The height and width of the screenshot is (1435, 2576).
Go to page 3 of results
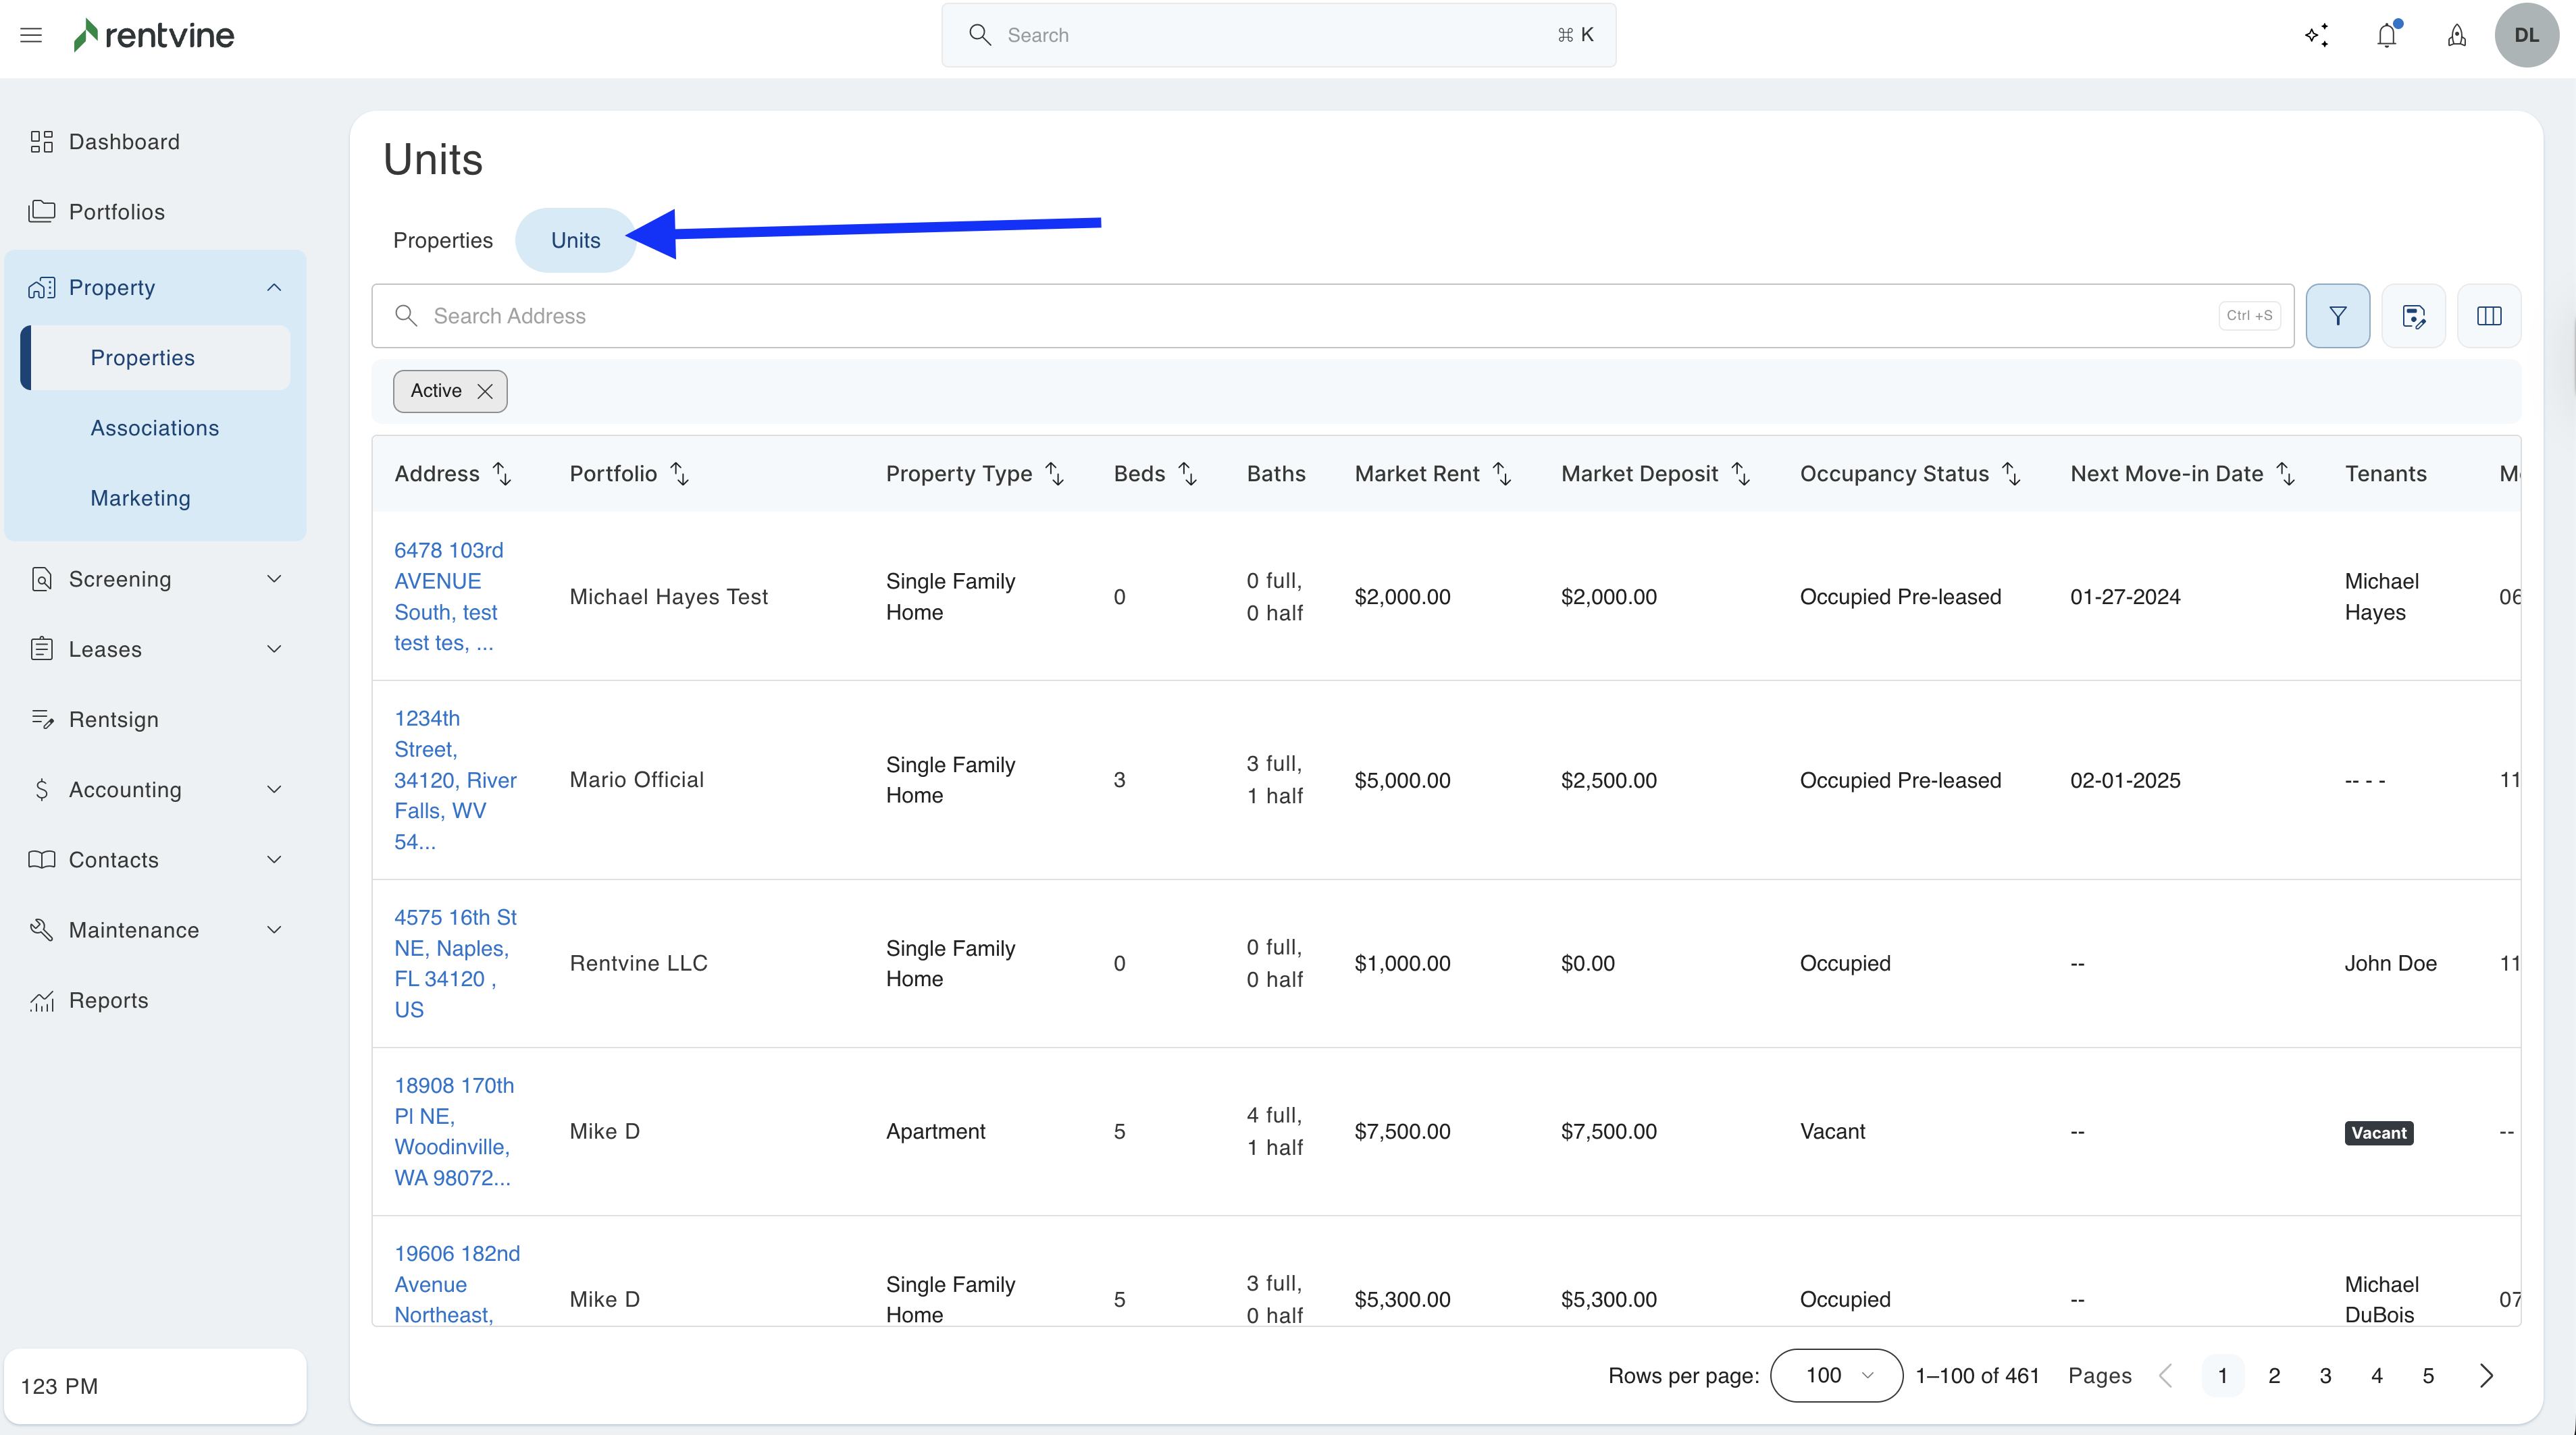click(2325, 1376)
